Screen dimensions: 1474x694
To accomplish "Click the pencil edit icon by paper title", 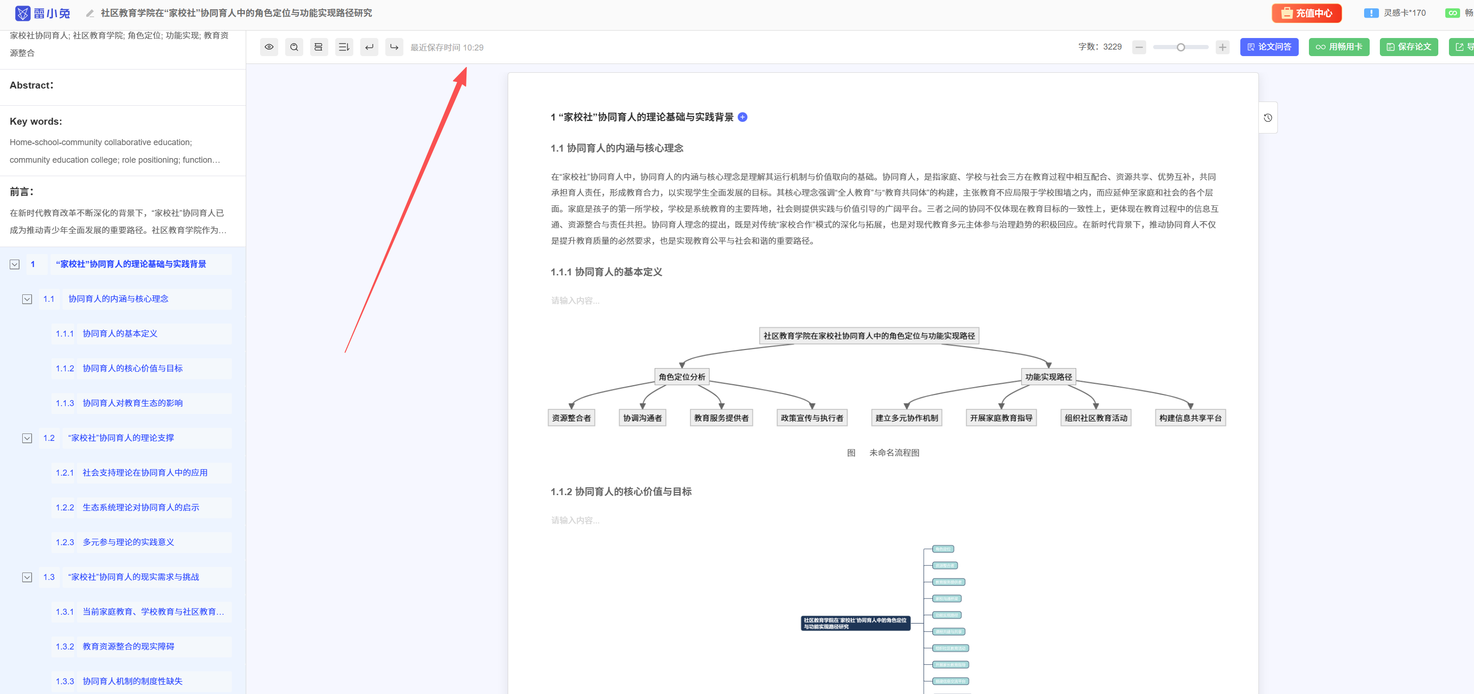I will pos(90,13).
